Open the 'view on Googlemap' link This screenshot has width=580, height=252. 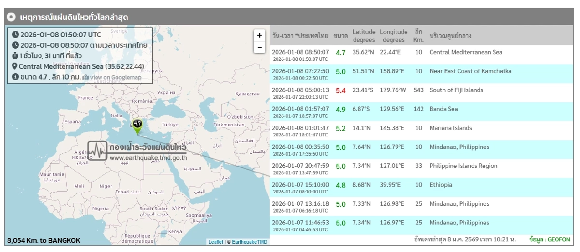(x=115, y=77)
